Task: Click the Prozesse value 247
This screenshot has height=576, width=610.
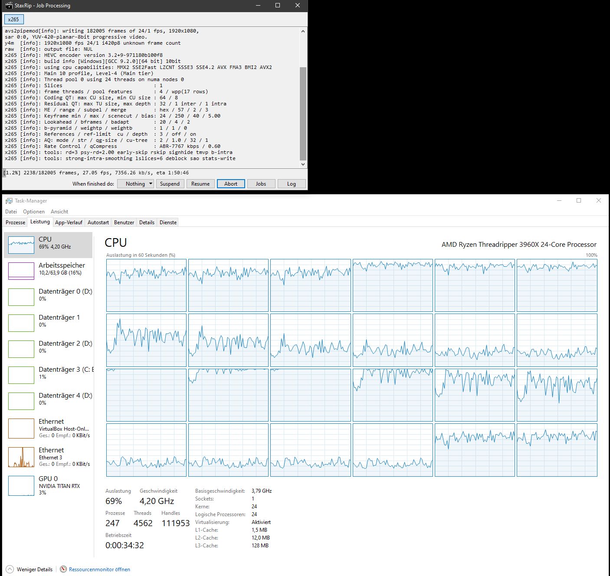Action: coord(112,523)
